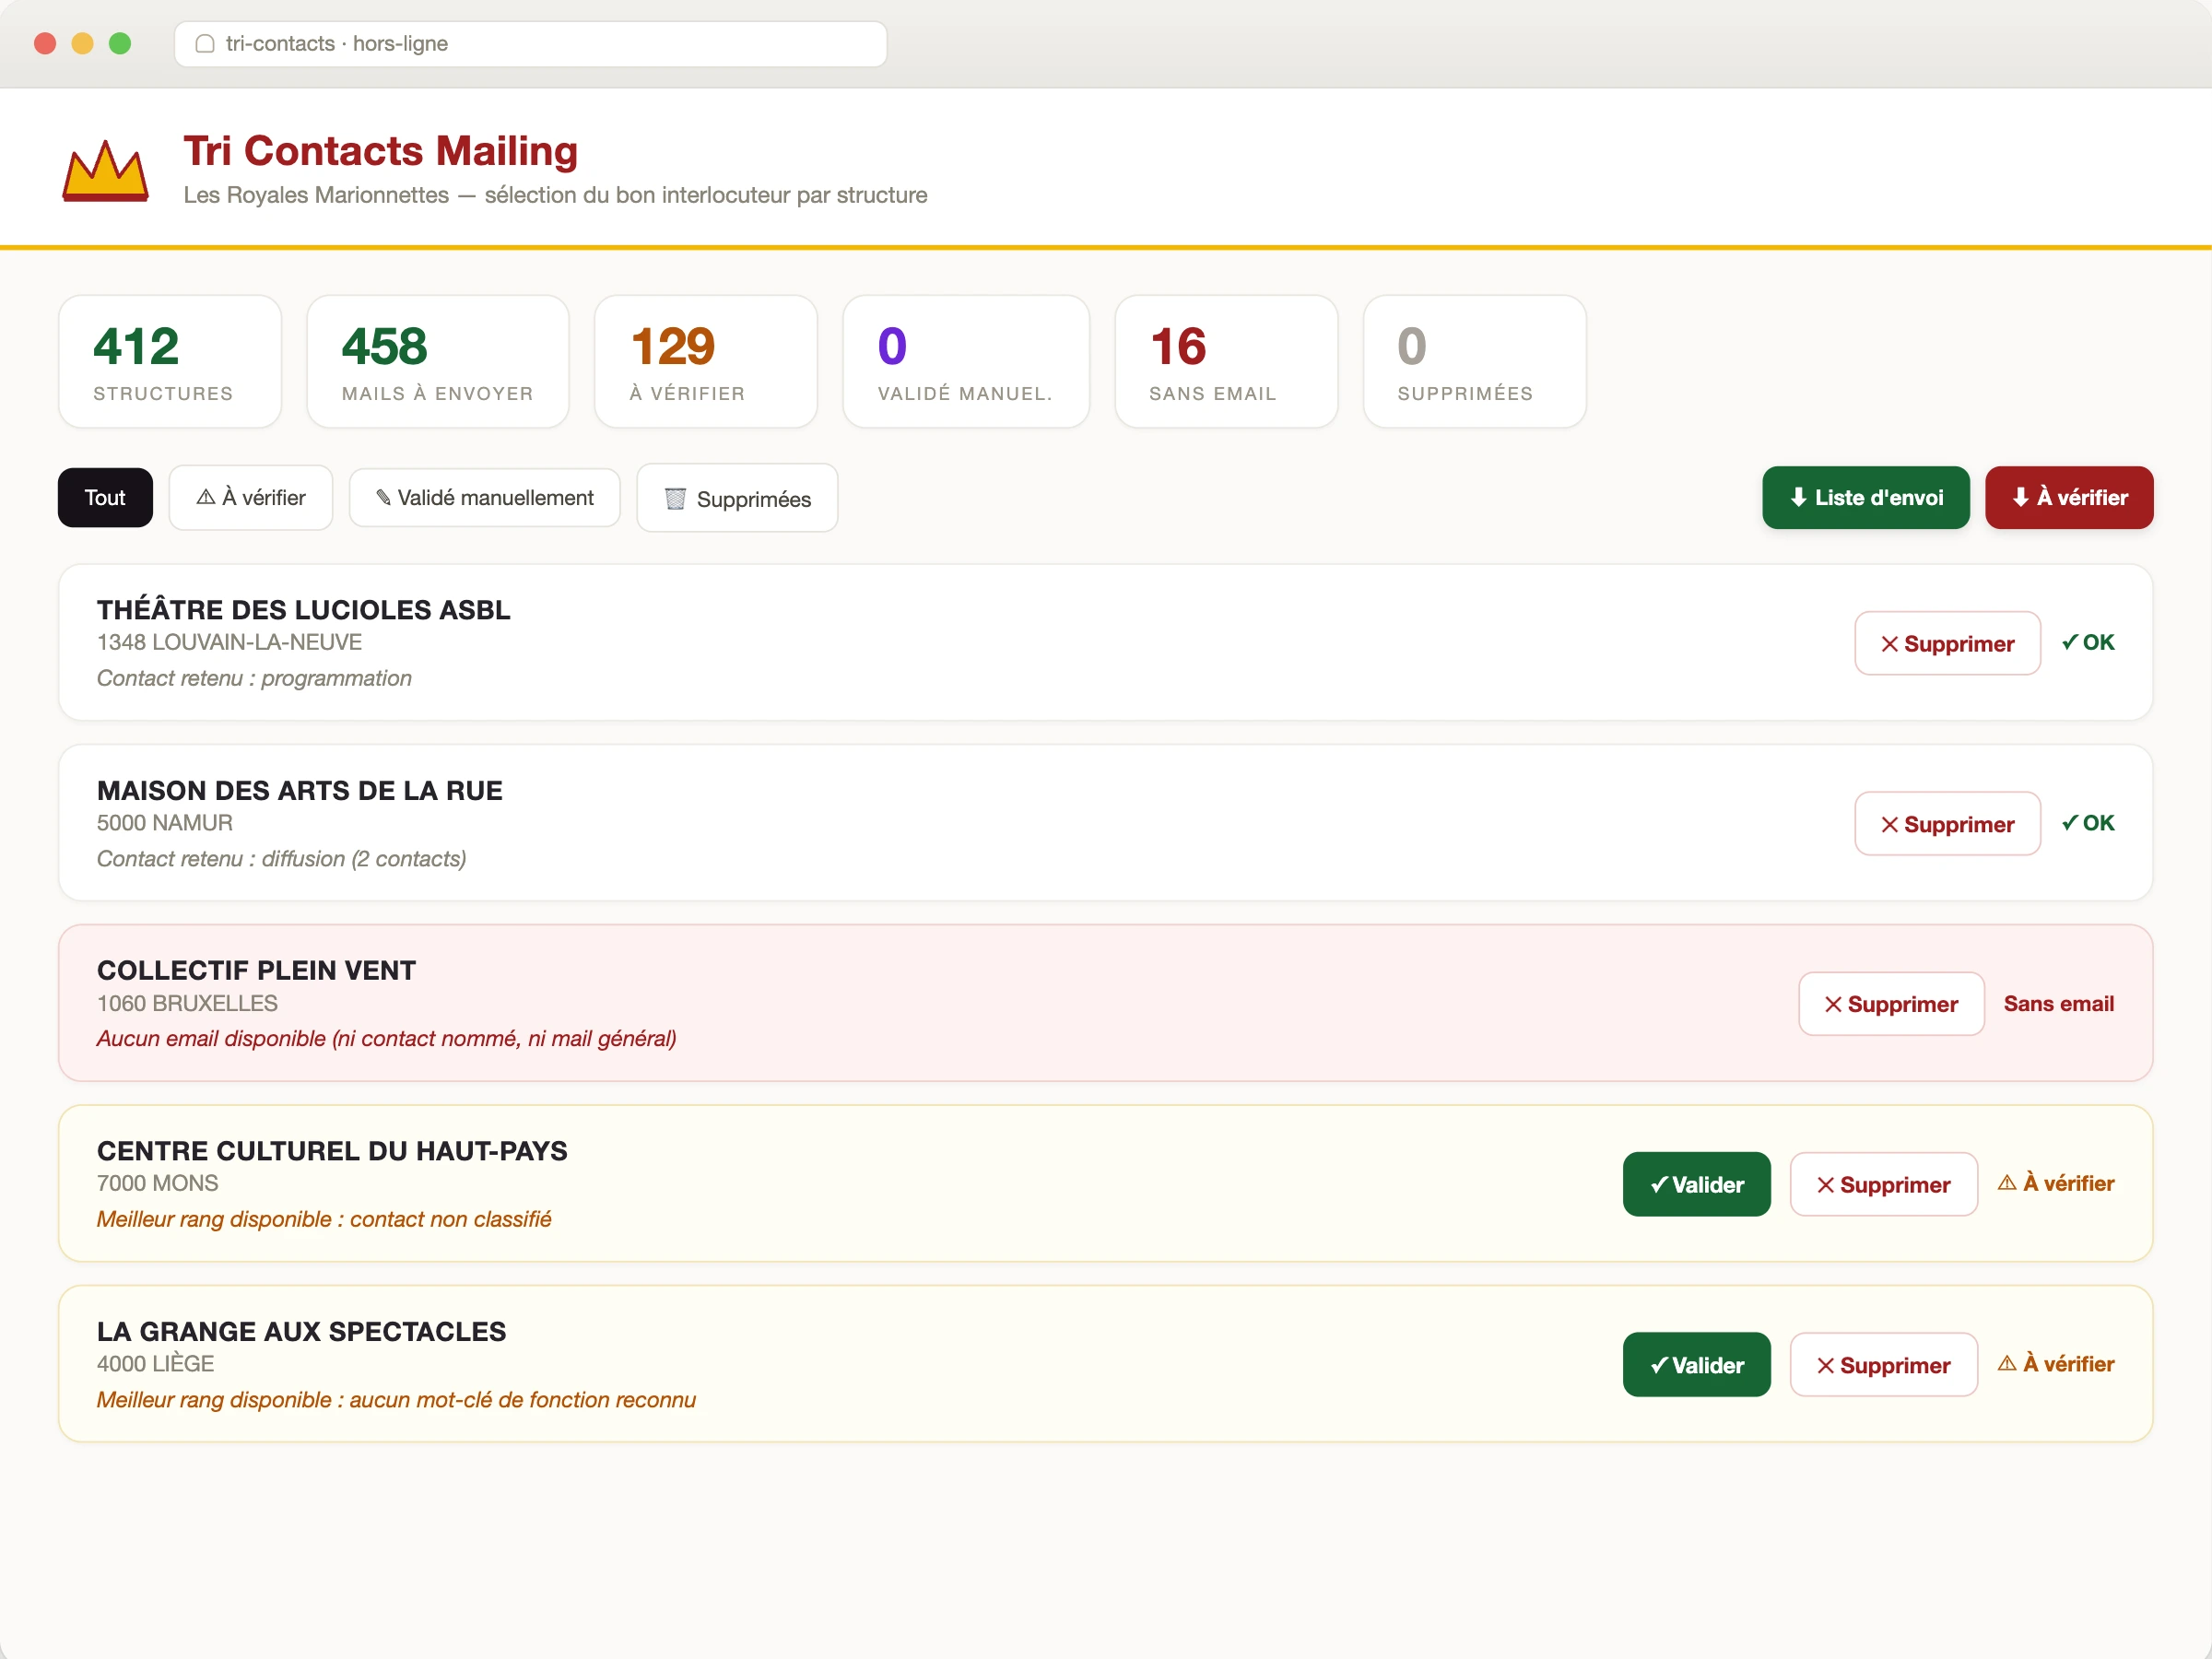Click MAISON DES ARTS DE LA RUE title
This screenshot has width=2212, height=1659.
pos(300,791)
